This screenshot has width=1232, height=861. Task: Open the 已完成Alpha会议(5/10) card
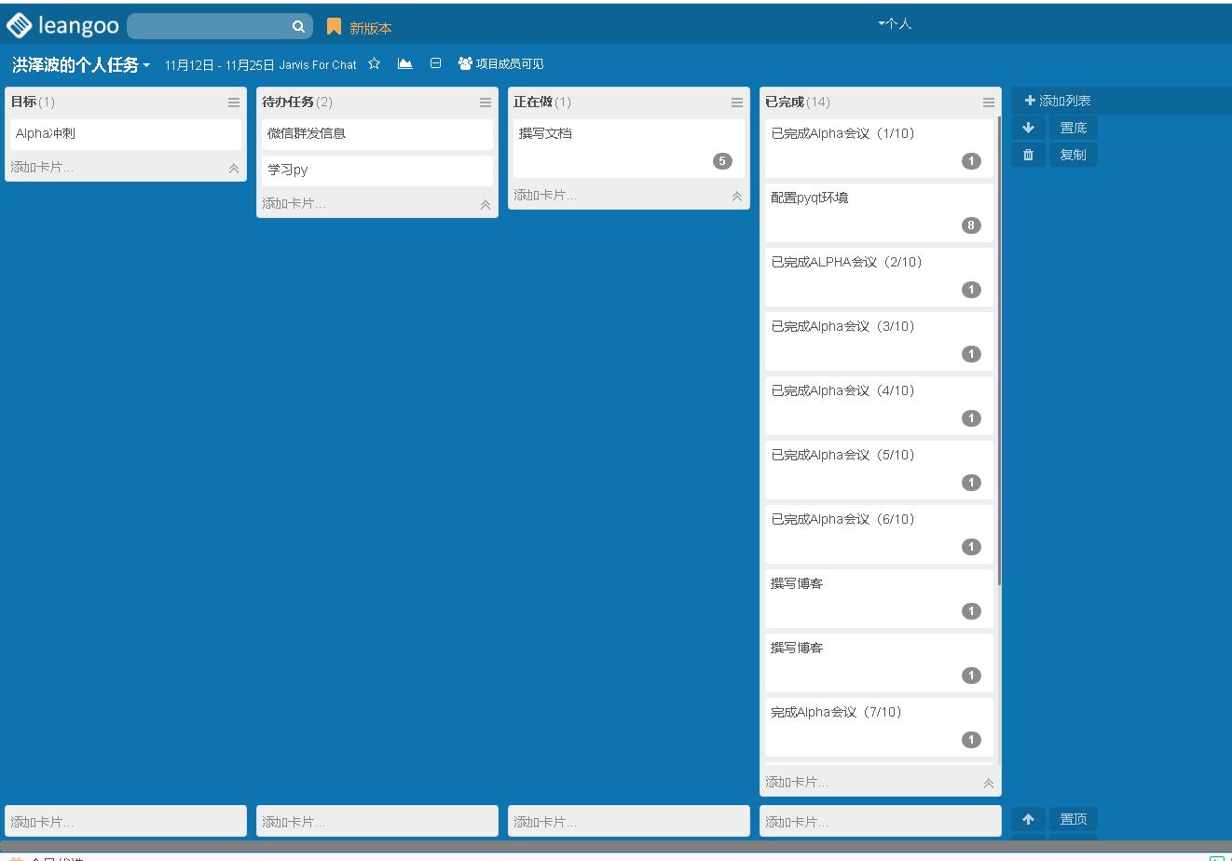click(879, 470)
